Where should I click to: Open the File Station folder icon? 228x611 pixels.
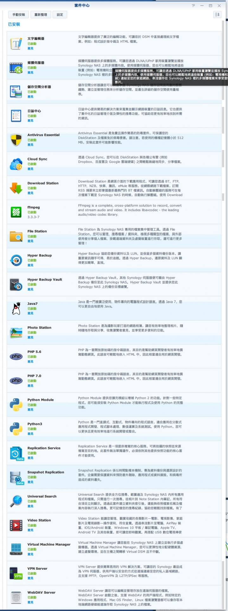click(16, 236)
